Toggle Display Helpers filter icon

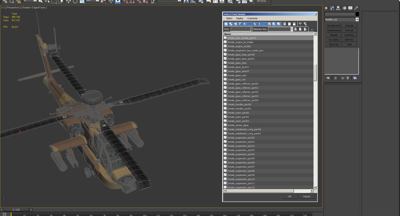[245, 24]
